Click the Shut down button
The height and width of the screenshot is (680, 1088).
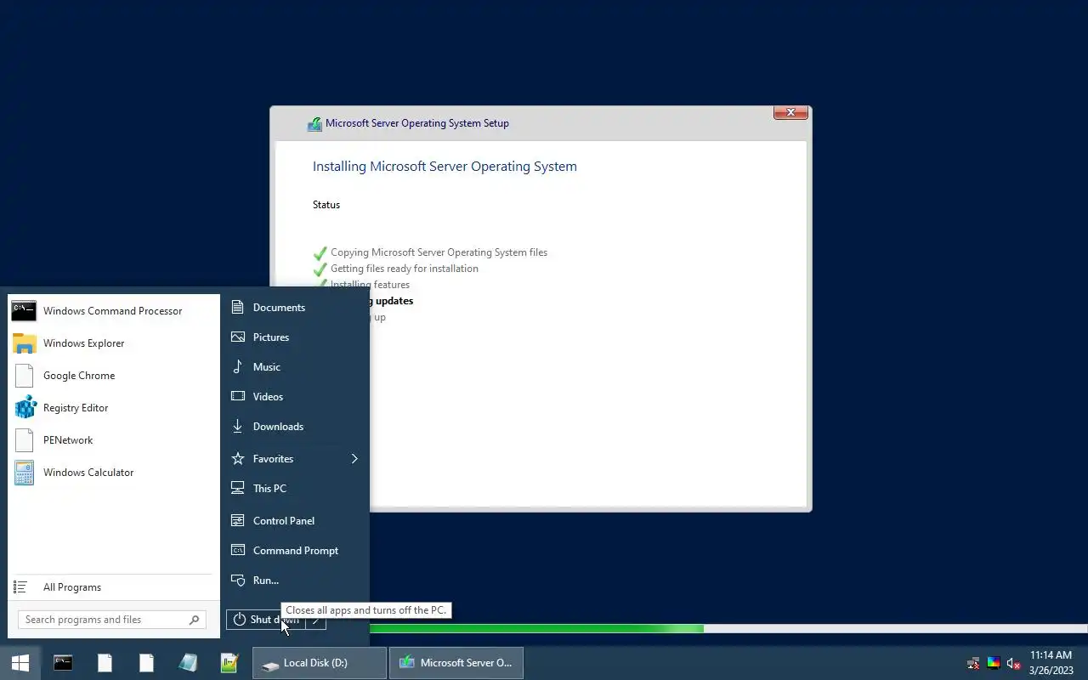266,620
